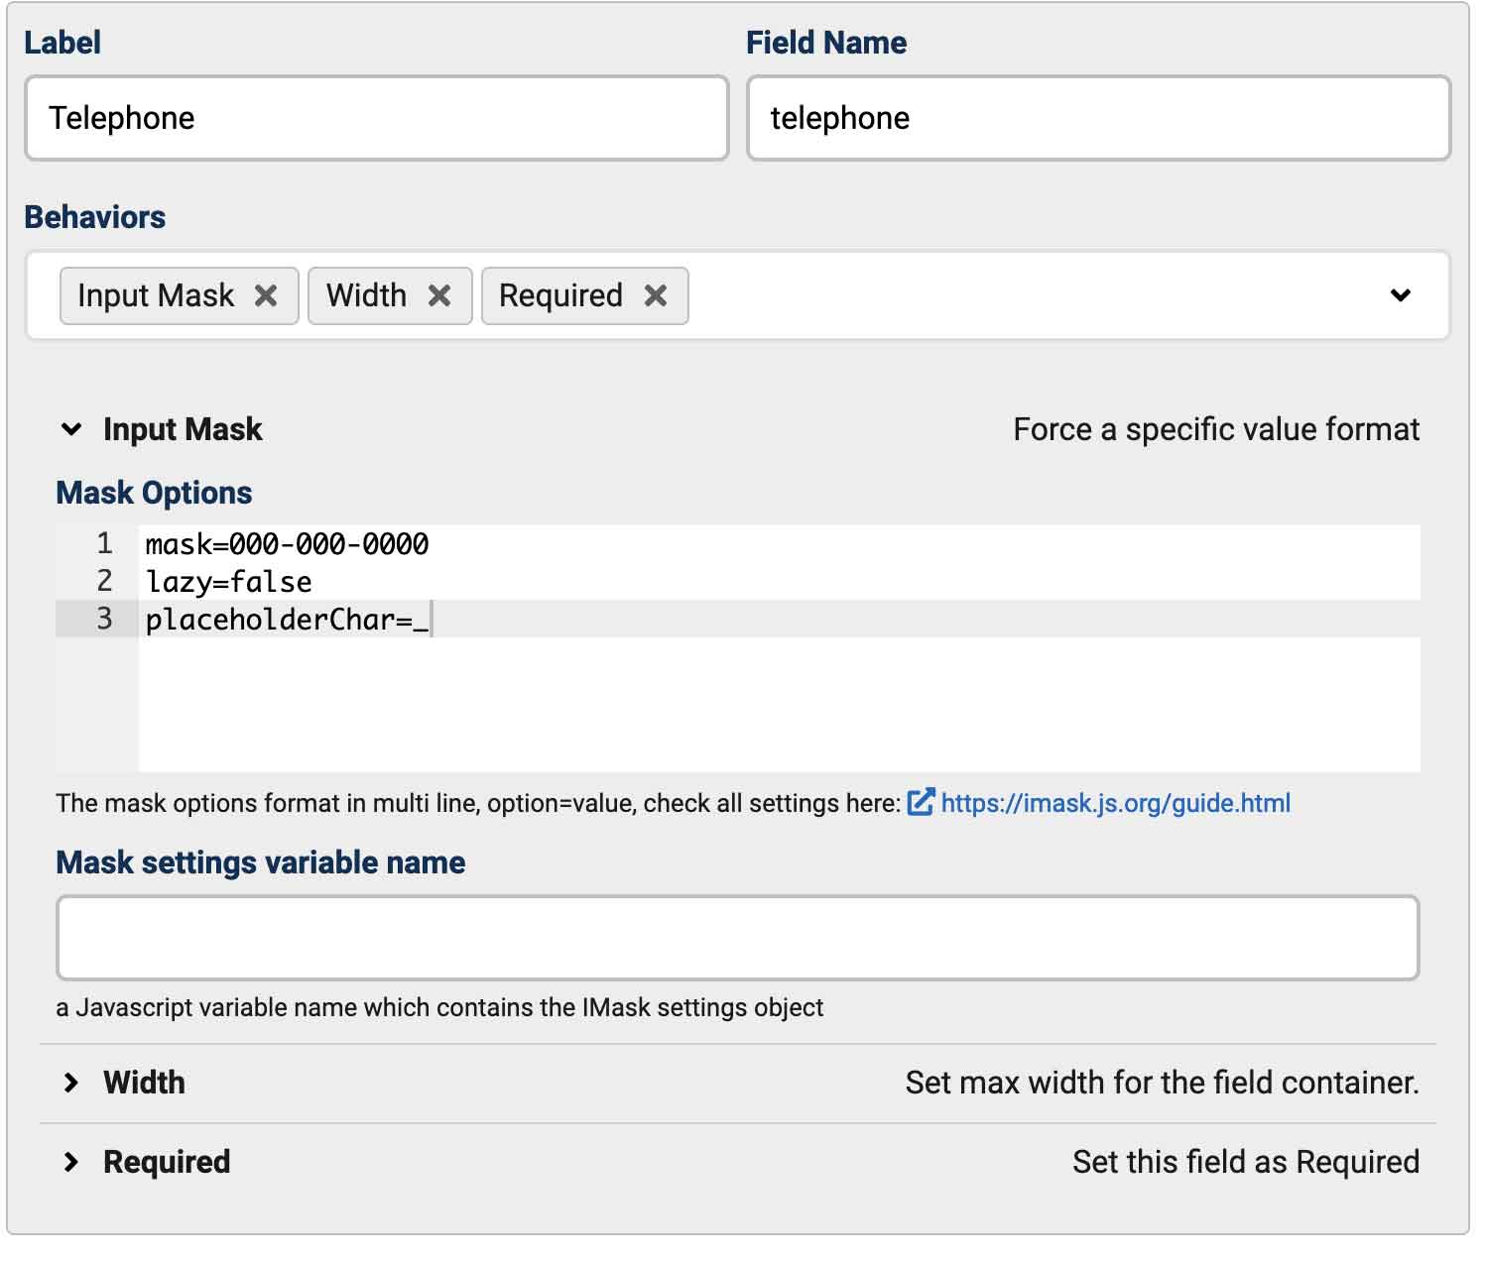Image resolution: width=1486 pixels, height=1261 pixels.
Task: Click into the Field Name input
Action: 1098,118
